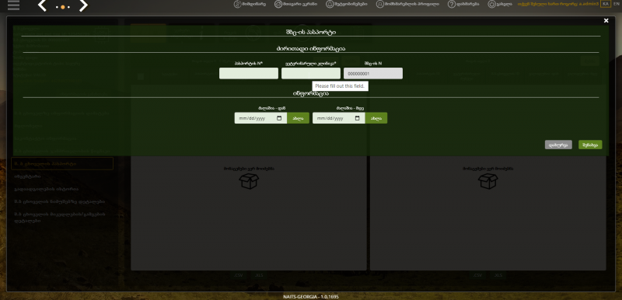622x300 pixels.
Task: Click the gray cancel button in dialog
Action: (558, 145)
